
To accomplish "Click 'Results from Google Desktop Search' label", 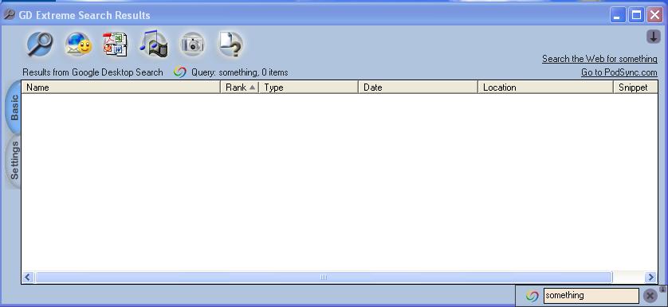I will [x=92, y=72].
